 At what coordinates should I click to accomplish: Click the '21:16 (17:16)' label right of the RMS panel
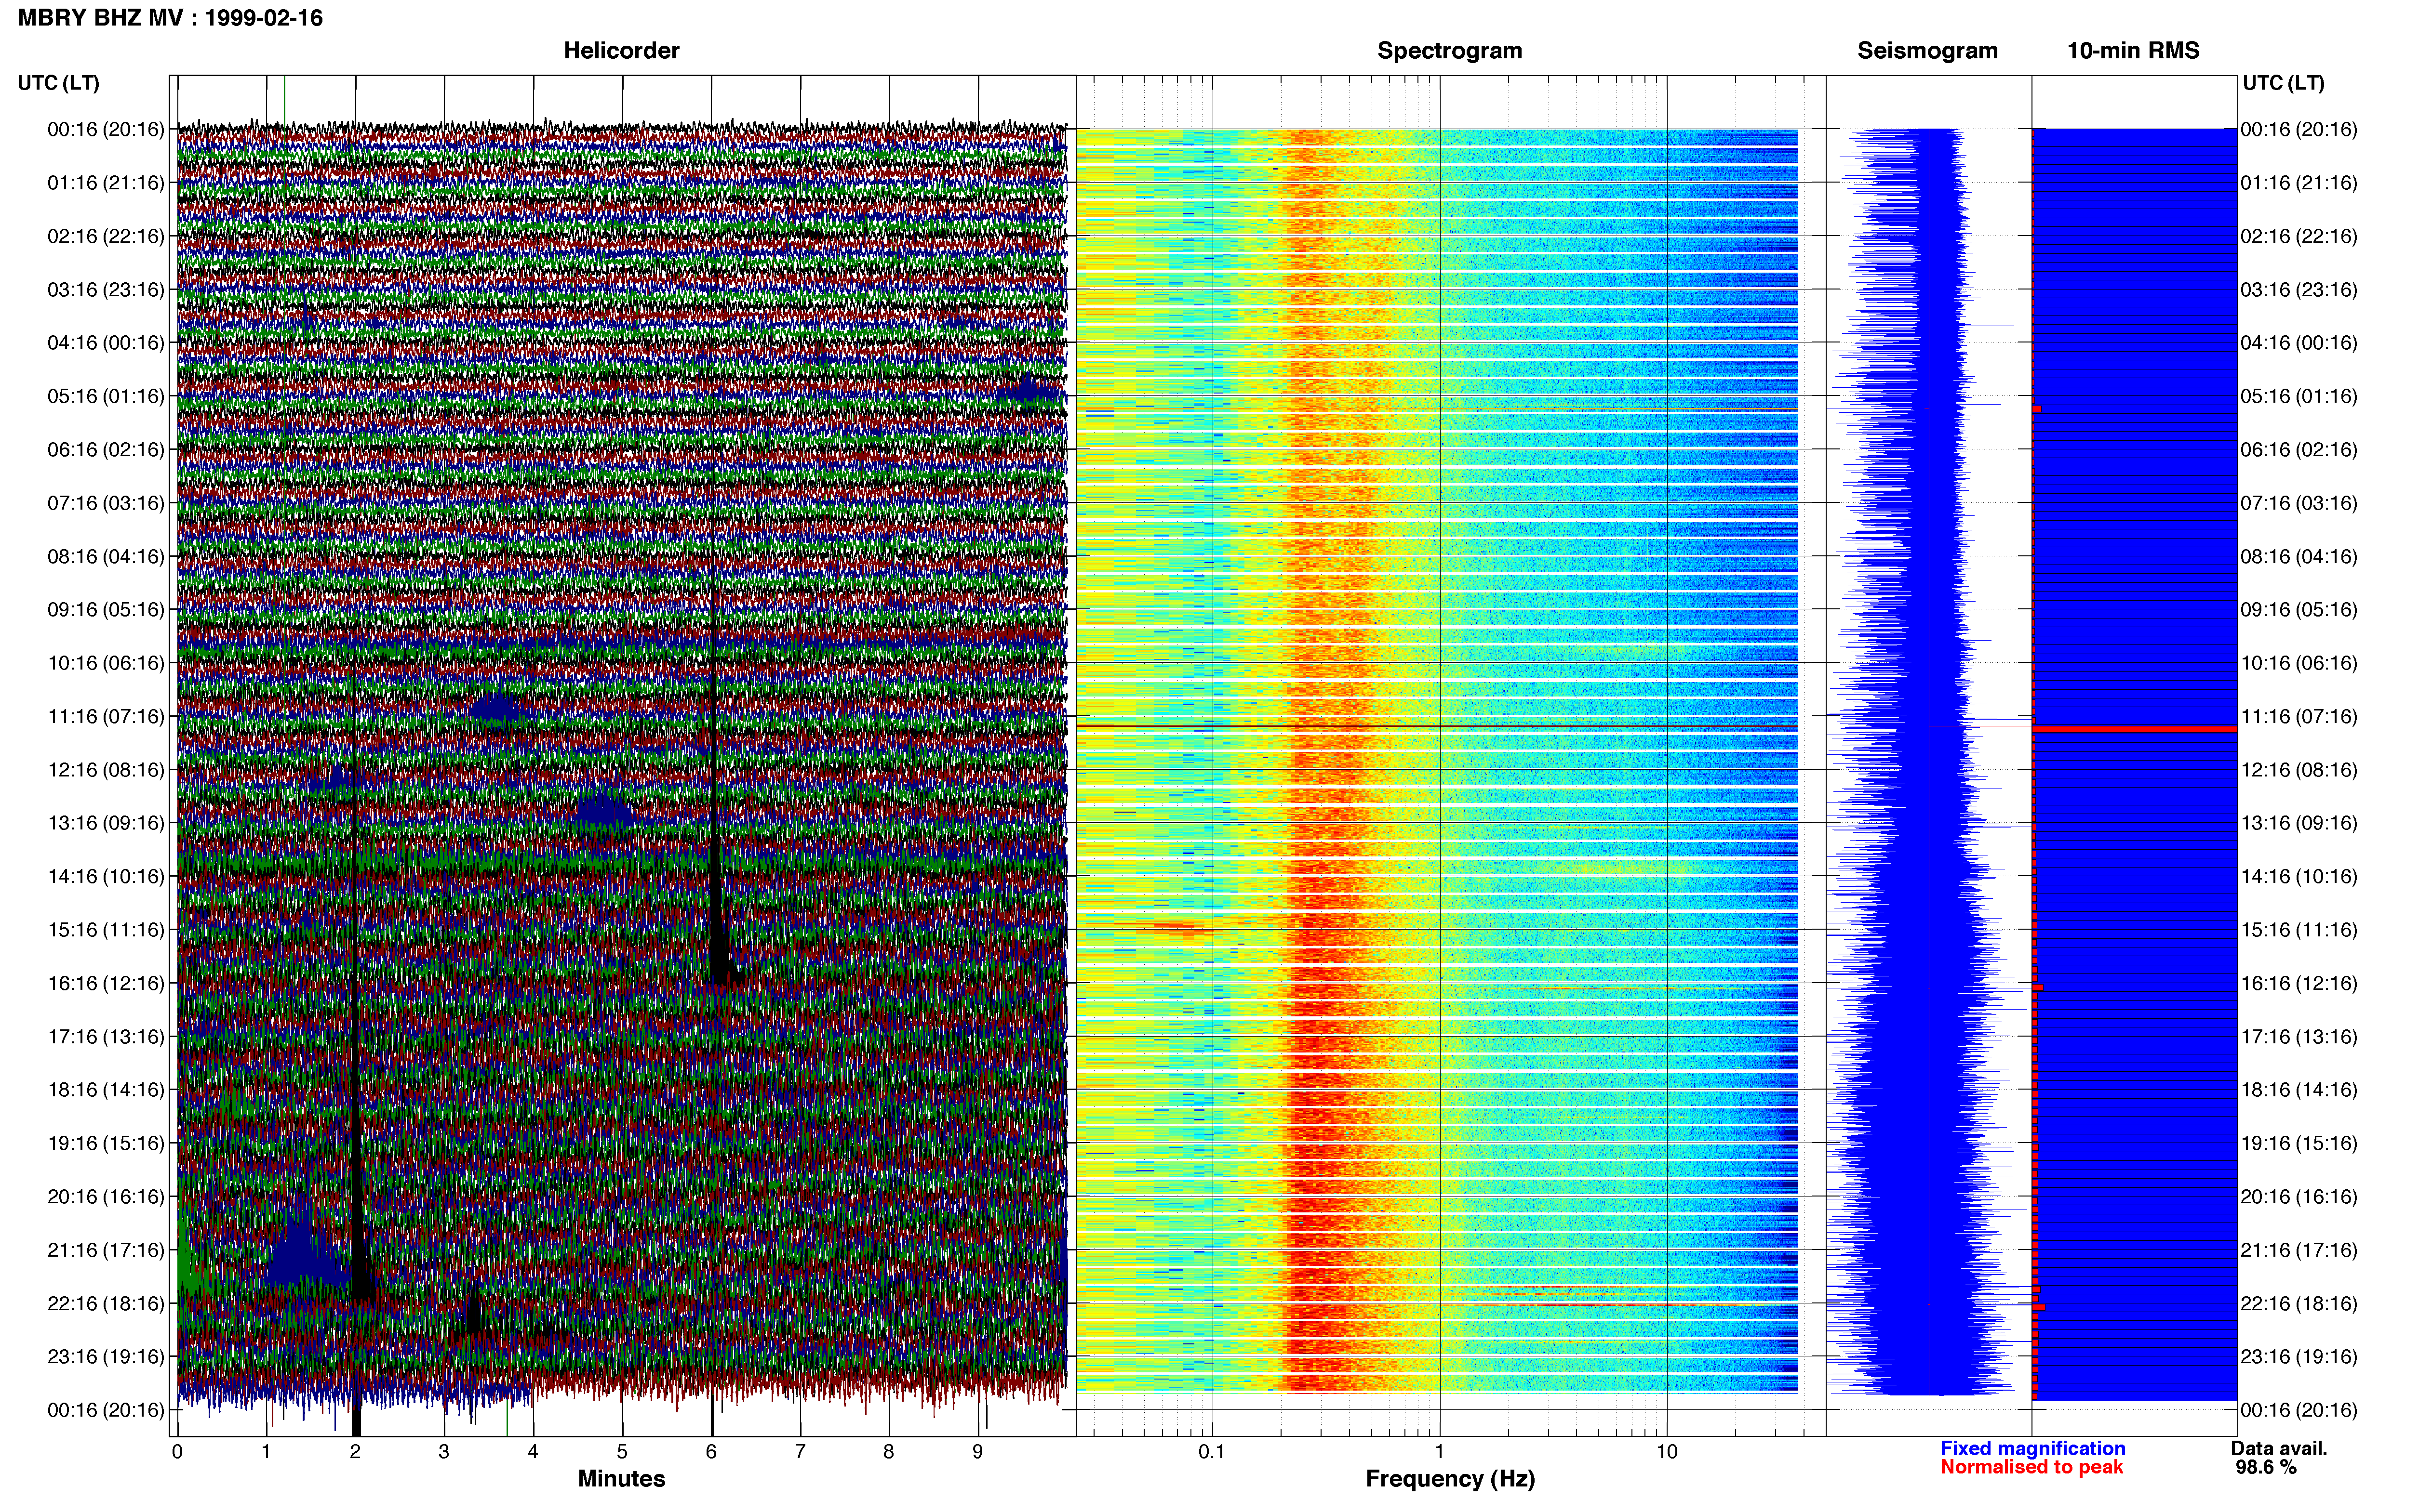click(2299, 1250)
